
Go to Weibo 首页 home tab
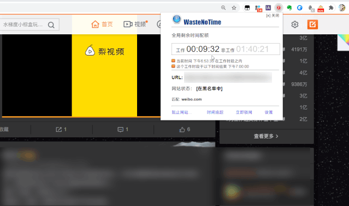pos(102,24)
